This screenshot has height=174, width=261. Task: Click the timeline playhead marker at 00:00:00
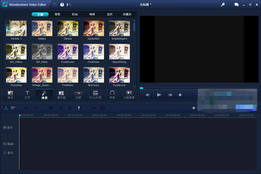tap(20, 116)
